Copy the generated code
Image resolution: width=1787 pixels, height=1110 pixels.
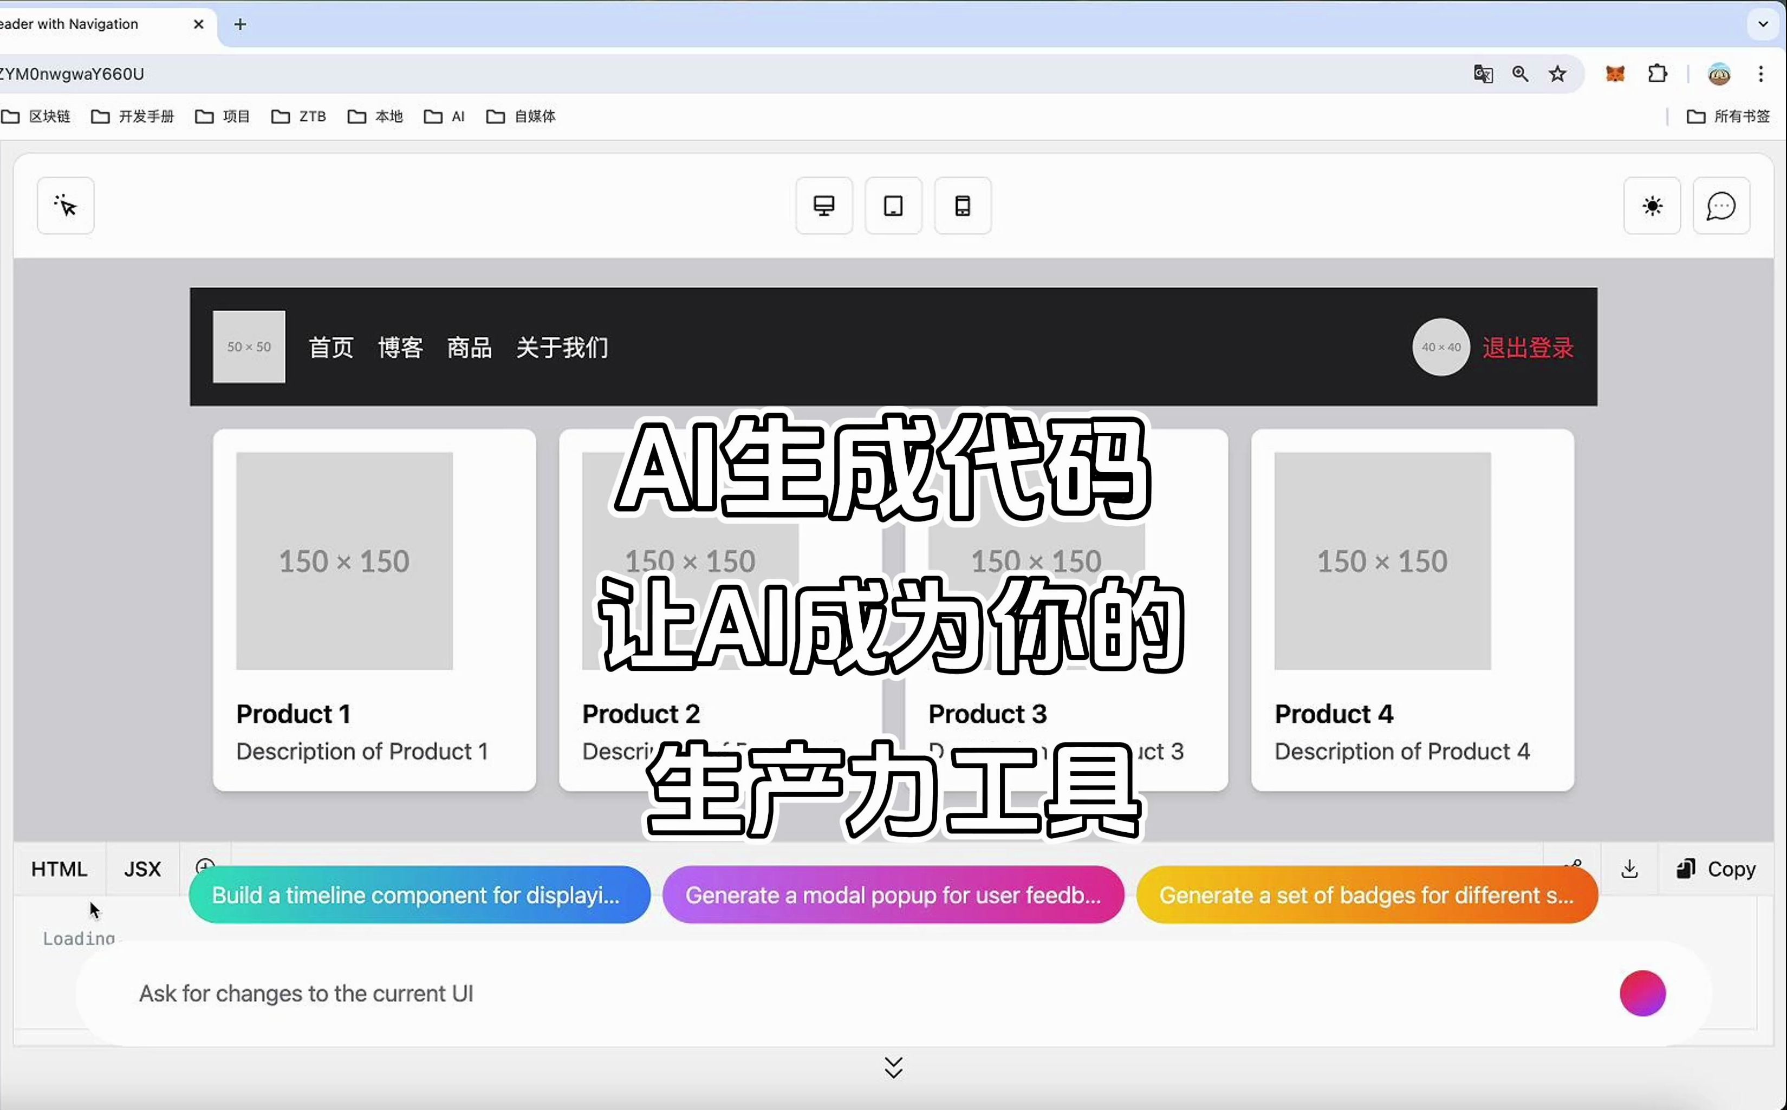(1716, 869)
